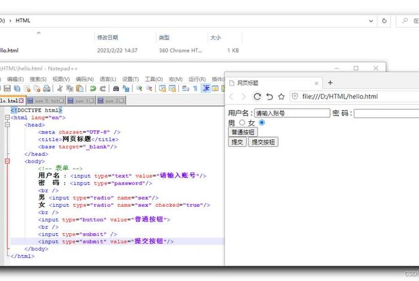Viewport: 419px width, 281px height.
Task: Open Replace dialog icon in Notepad++
Action: point(126,88)
